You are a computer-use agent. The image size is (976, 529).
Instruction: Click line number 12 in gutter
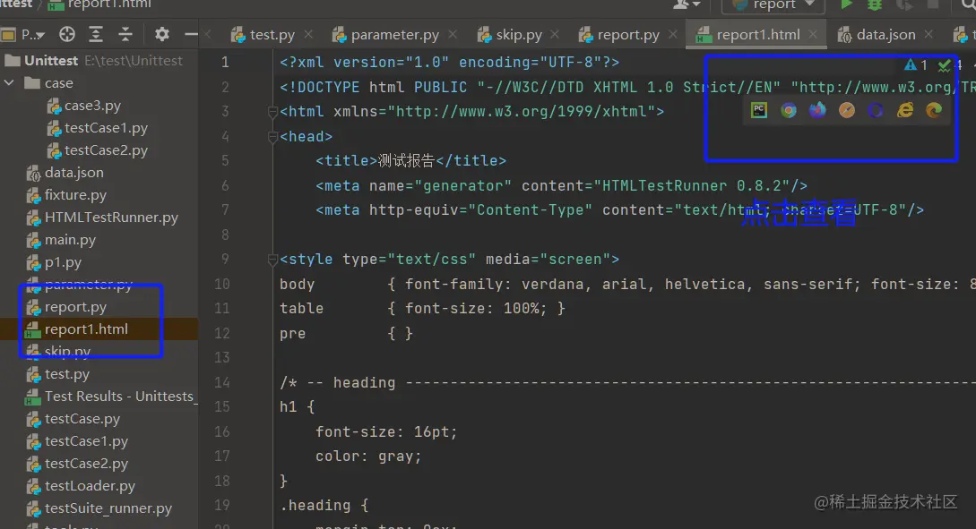coord(222,333)
